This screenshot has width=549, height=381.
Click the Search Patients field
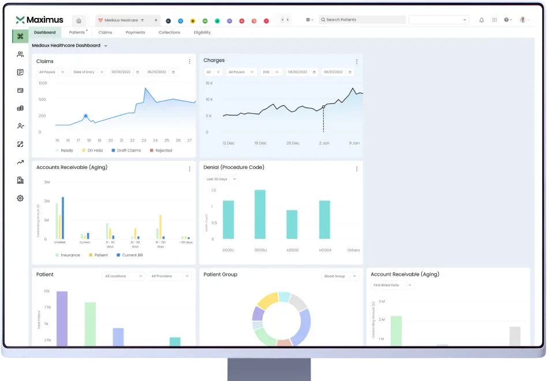point(361,20)
